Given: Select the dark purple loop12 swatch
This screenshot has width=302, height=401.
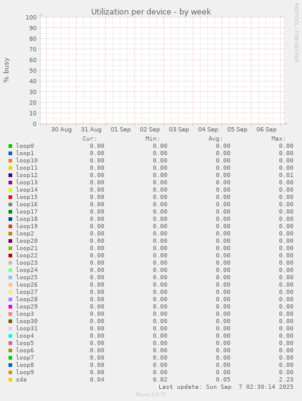Looking at the screenshot, I should tap(10, 175).
